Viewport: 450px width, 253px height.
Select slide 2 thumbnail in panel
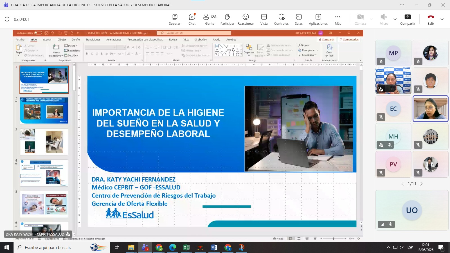44,111
